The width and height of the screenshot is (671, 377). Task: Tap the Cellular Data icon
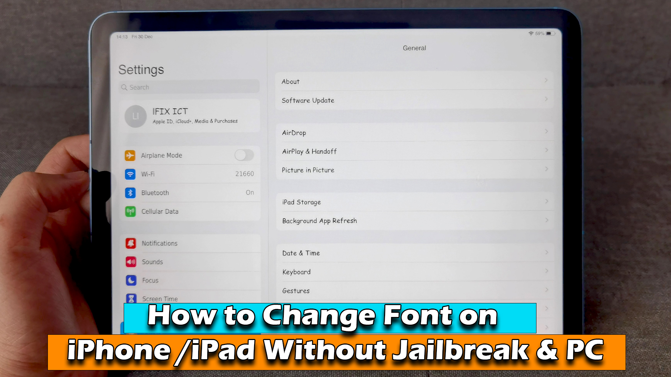click(x=130, y=211)
